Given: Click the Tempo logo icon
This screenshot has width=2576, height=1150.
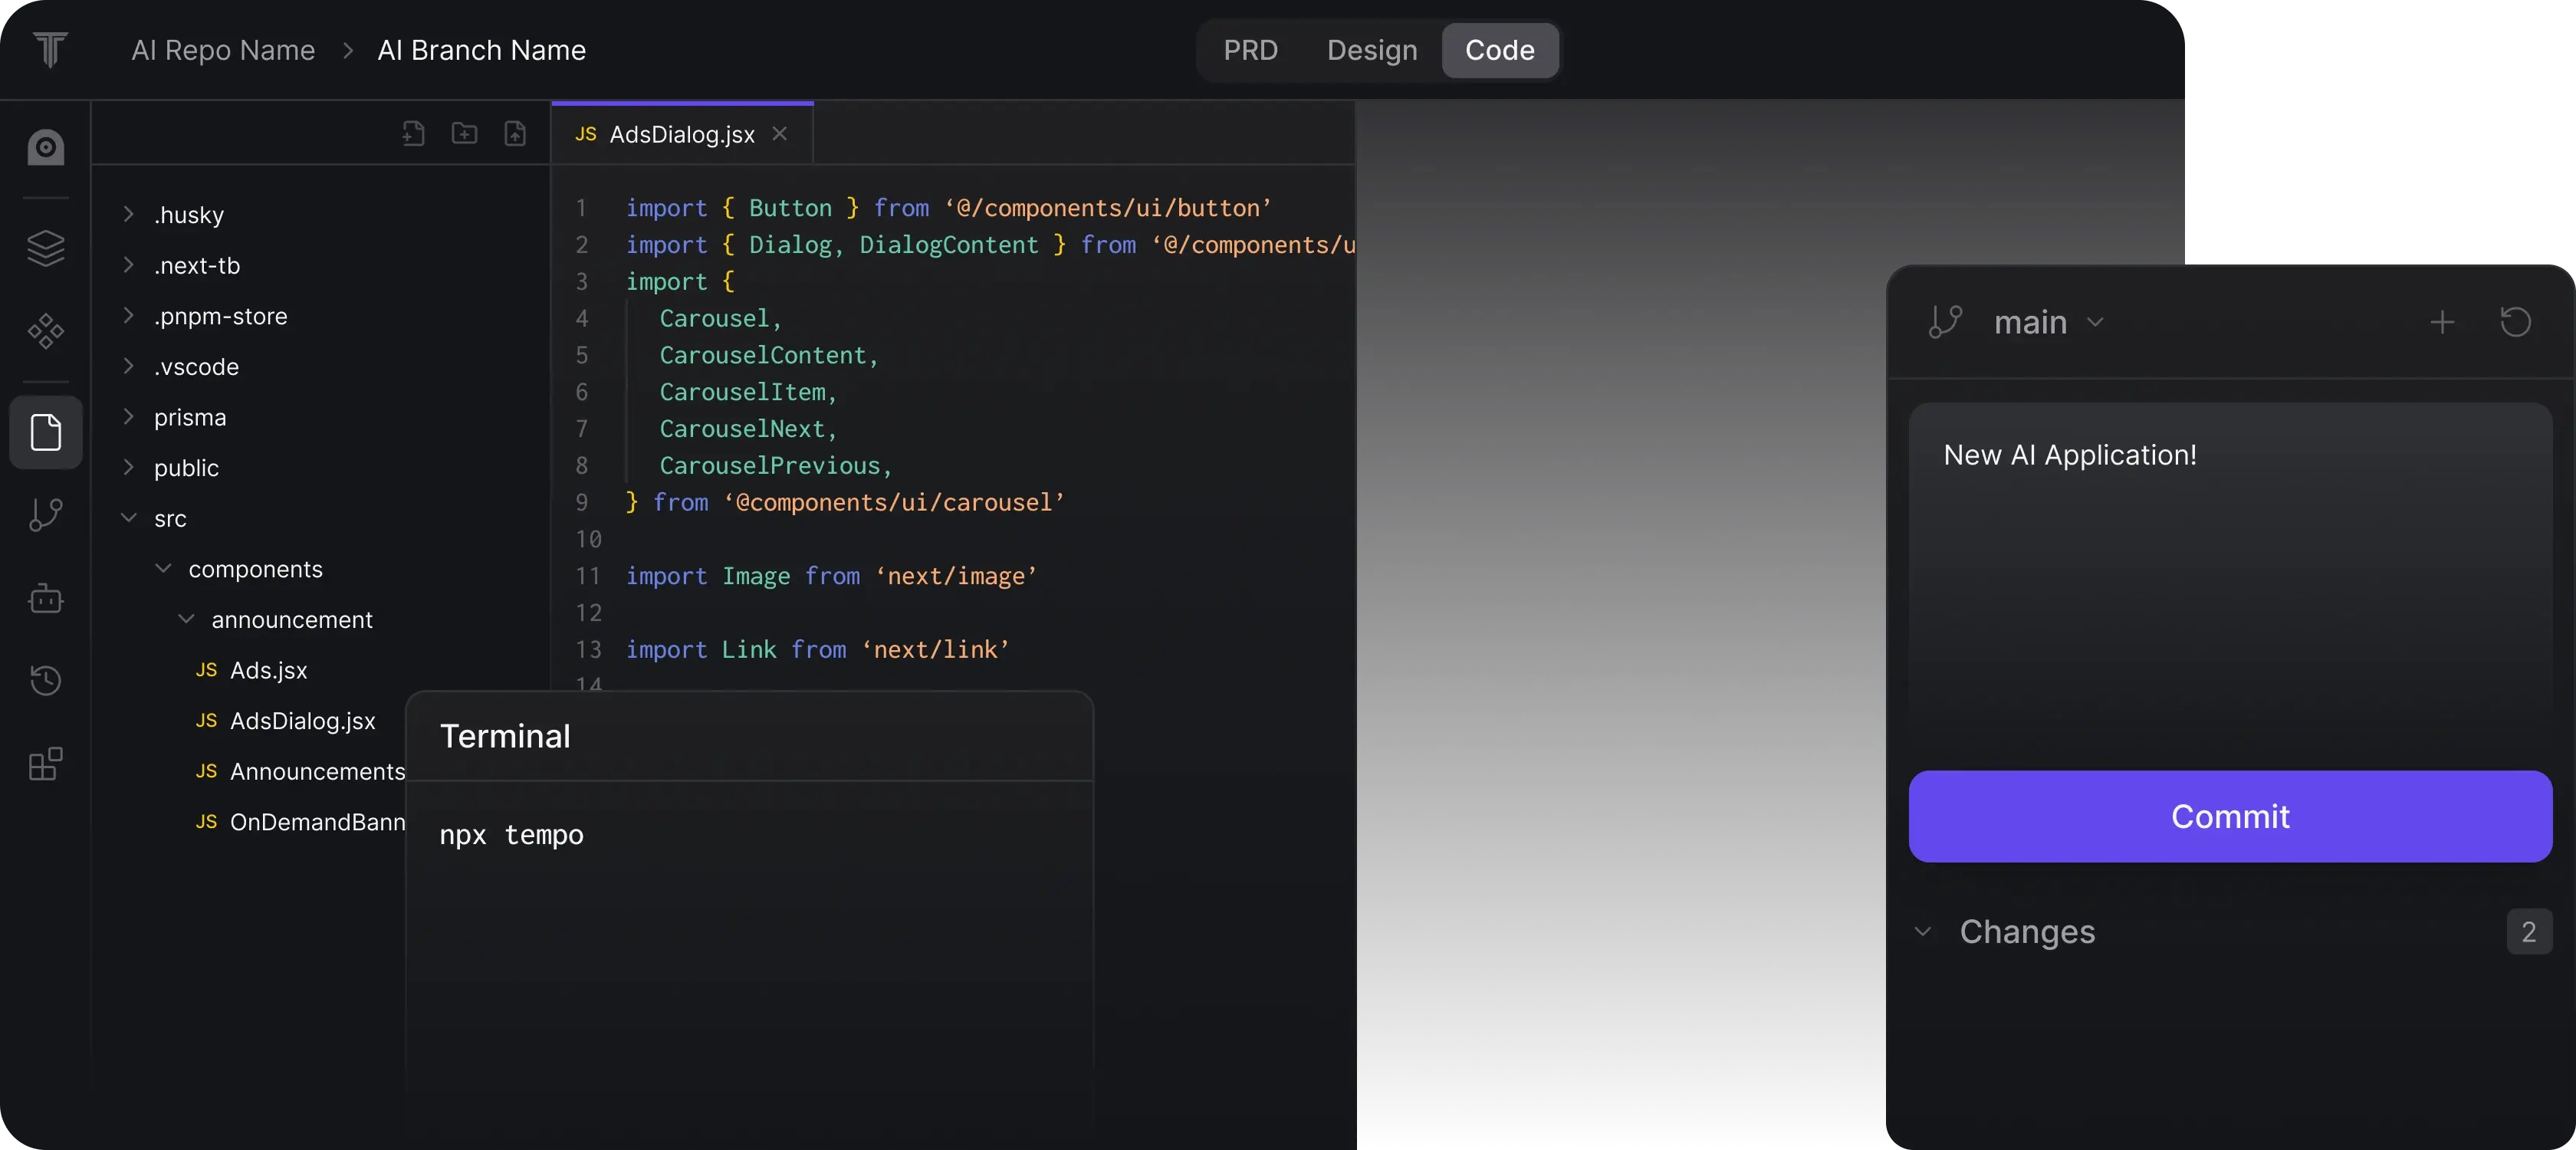Looking at the screenshot, I should coord(49,49).
